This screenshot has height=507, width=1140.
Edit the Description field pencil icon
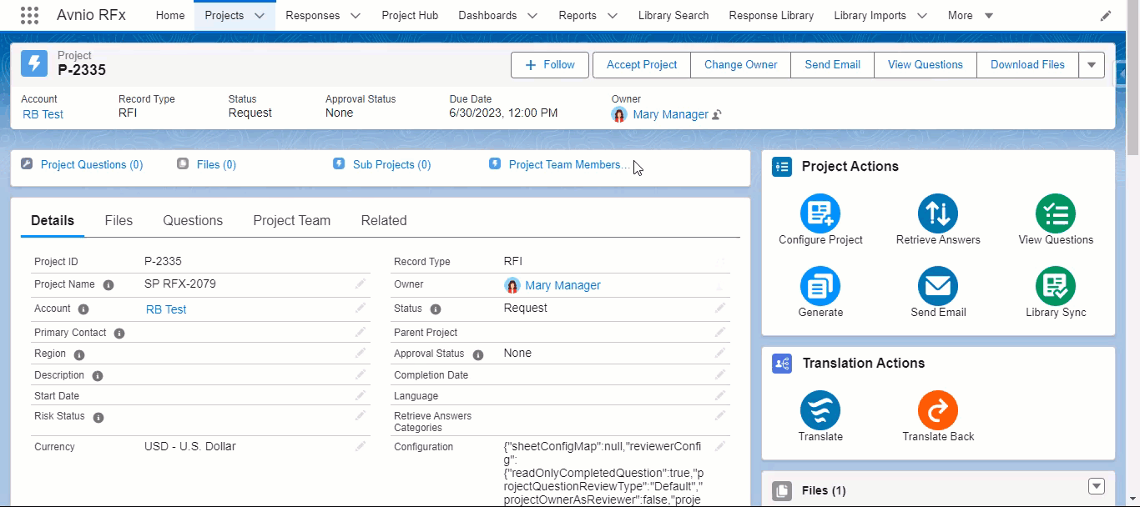361,375
